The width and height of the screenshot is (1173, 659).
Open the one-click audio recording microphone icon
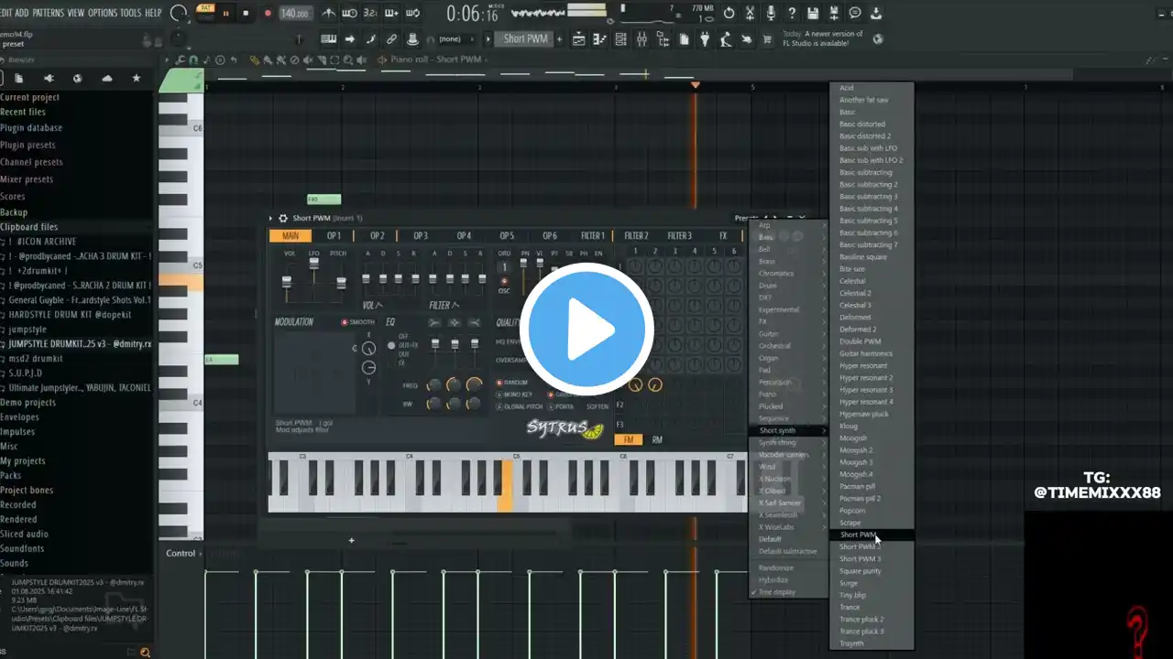(771, 13)
